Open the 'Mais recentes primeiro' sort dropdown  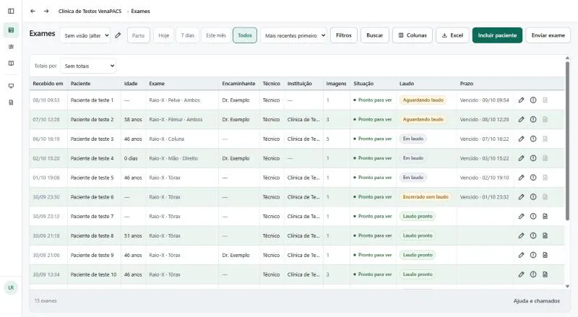[x=294, y=35]
